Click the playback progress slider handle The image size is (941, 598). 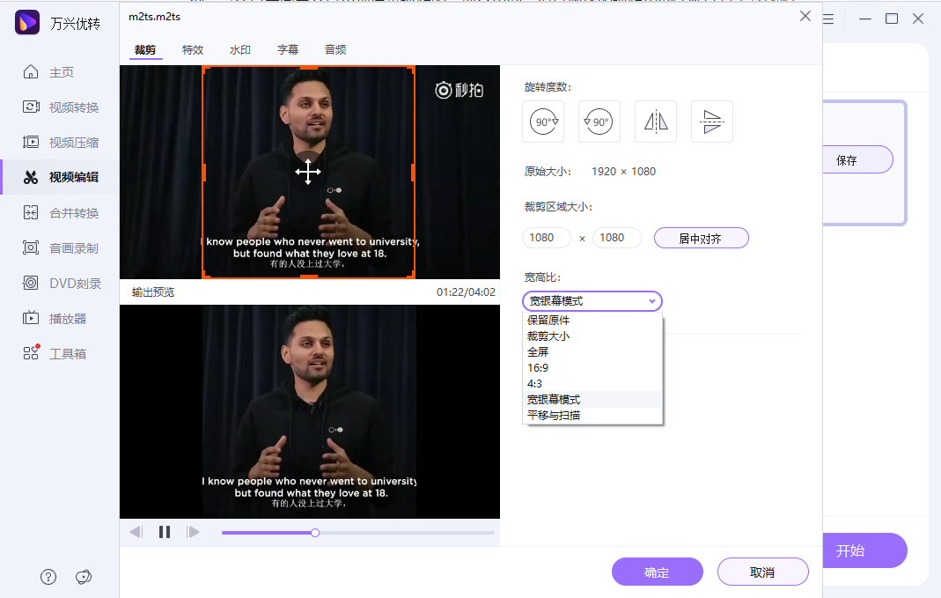click(x=315, y=533)
